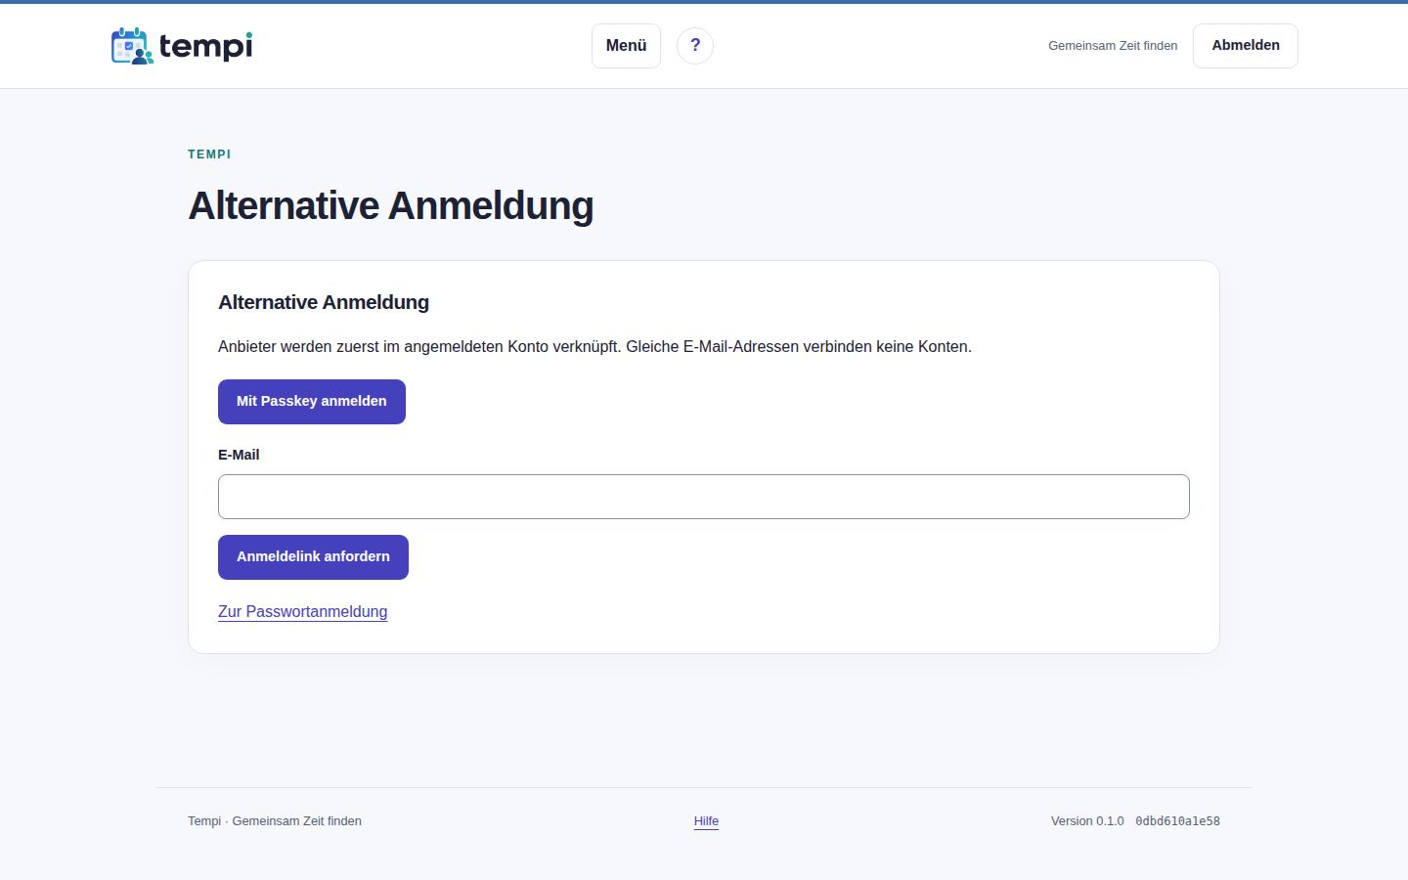Focus the E-Mail input field
Image resolution: width=1408 pixels, height=880 pixels.
704,497
